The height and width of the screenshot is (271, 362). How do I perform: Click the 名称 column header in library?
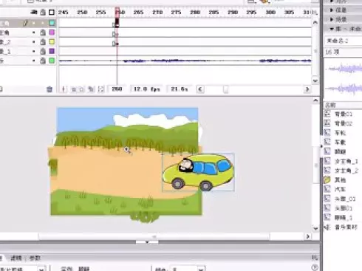(330, 106)
